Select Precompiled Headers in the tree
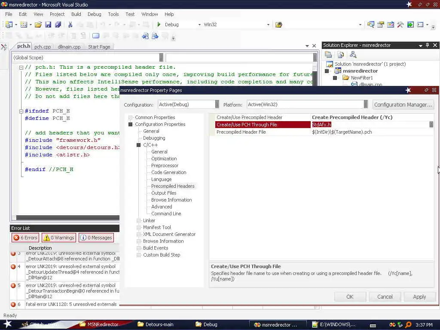This screenshot has width=440, height=330. [x=173, y=186]
